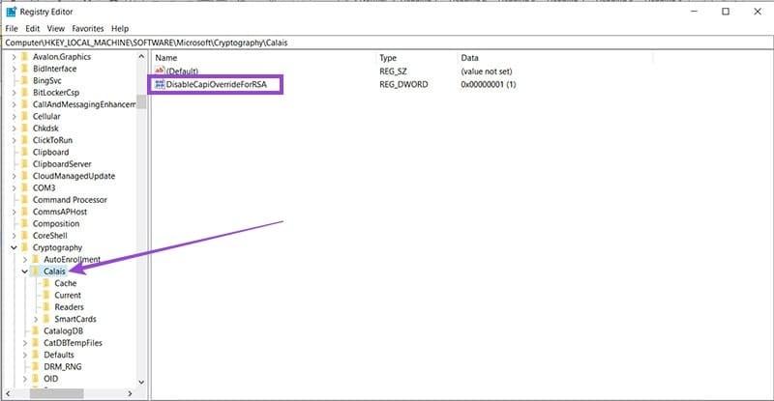
Task: Collapse the Cryptography tree node
Action: [x=13, y=247]
